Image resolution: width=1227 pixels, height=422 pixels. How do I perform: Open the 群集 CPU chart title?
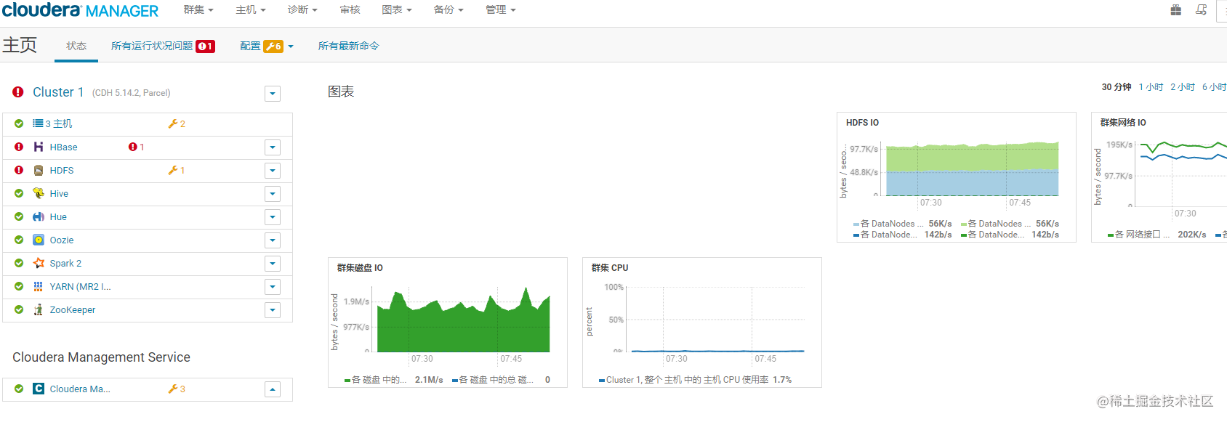pos(610,268)
